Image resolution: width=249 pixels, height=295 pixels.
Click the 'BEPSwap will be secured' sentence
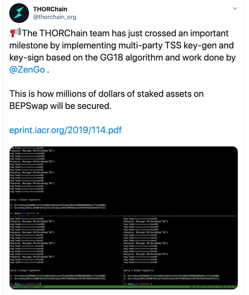[60, 106]
